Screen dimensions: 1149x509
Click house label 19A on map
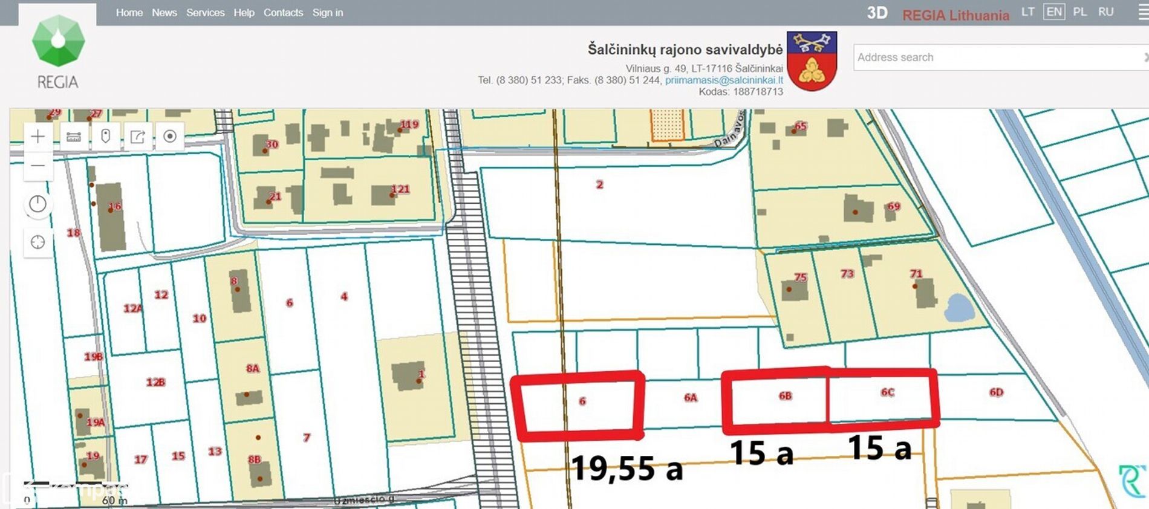pyautogui.click(x=96, y=422)
